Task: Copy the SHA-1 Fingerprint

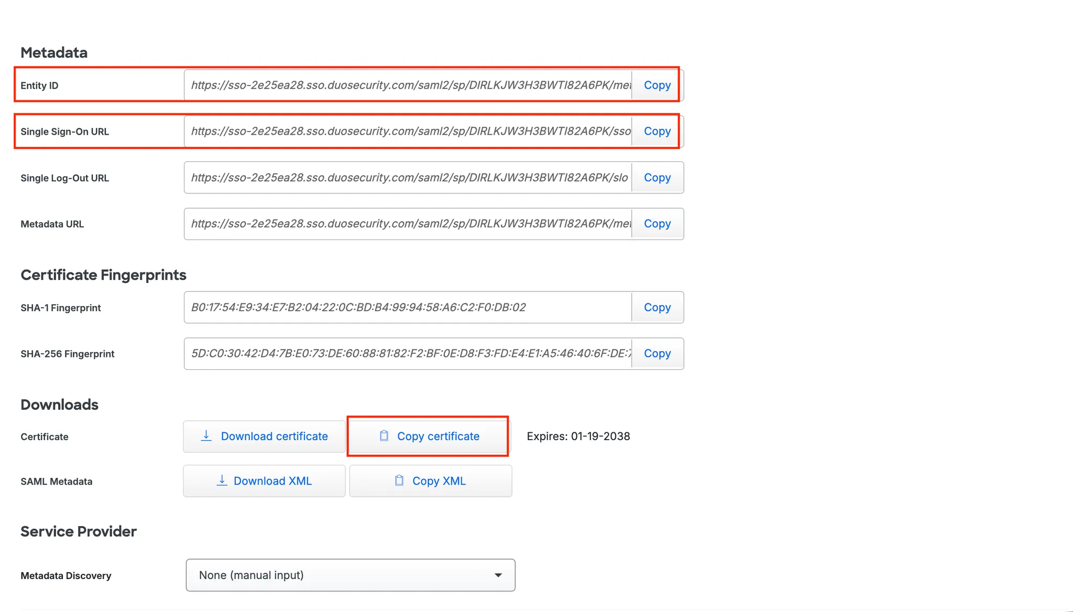Action: coord(657,308)
